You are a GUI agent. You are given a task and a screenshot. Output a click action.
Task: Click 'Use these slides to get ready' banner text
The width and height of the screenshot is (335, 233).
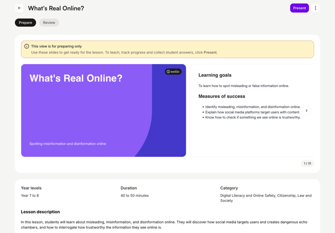point(124,52)
